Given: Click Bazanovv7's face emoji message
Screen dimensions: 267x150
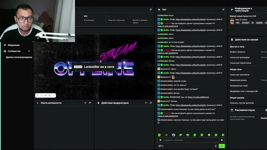Looking at the screenshot, I should click(173, 77).
